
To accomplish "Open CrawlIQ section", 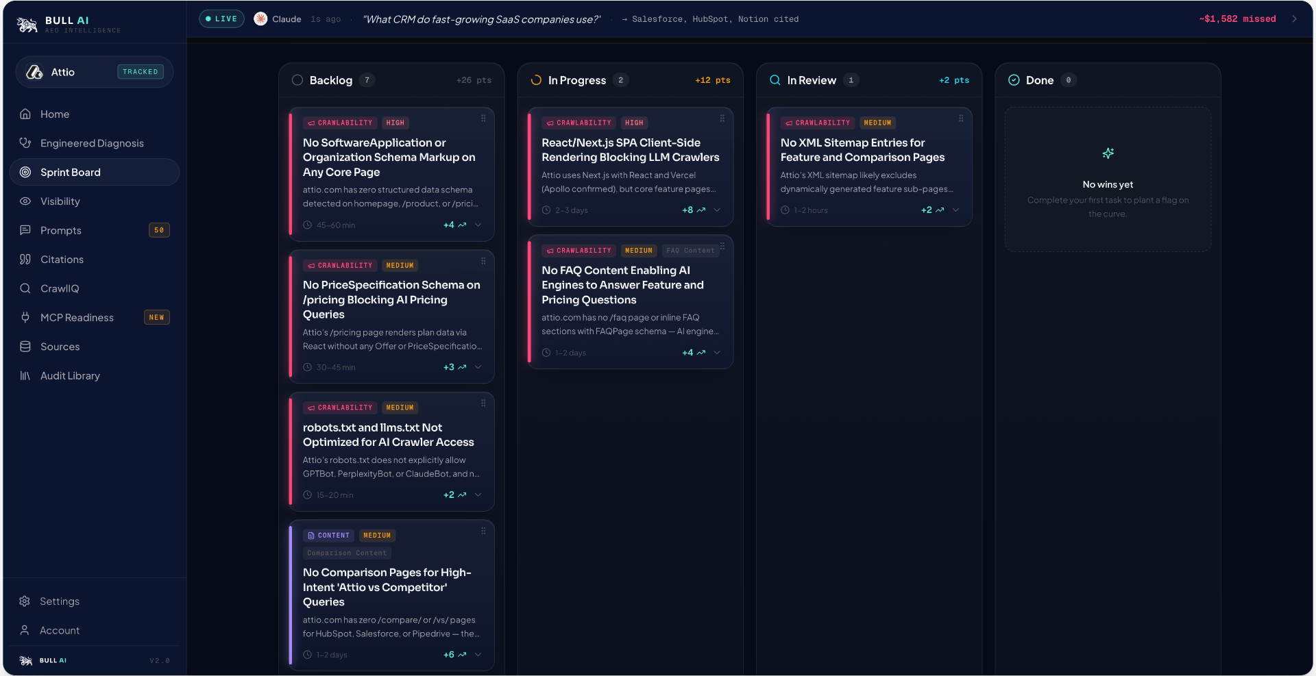I will coord(95,288).
